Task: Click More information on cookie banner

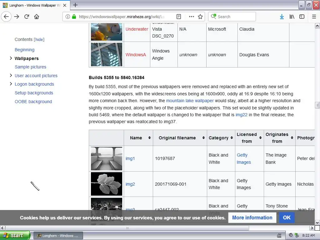Action: pos(252,217)
